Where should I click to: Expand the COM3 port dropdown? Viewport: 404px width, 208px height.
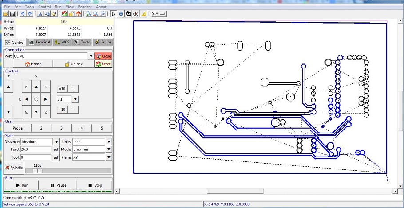point(91,56)
